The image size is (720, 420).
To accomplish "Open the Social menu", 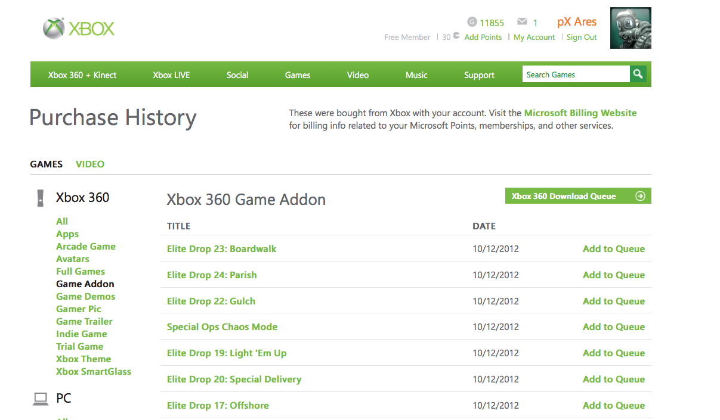I will (x=237, y=75).
